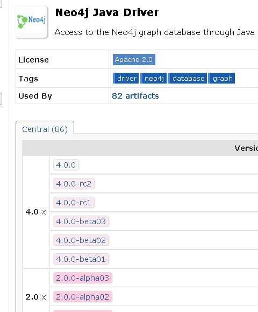
Task: Open the Apache 2.0 license tag
Action: coord(134,59)
